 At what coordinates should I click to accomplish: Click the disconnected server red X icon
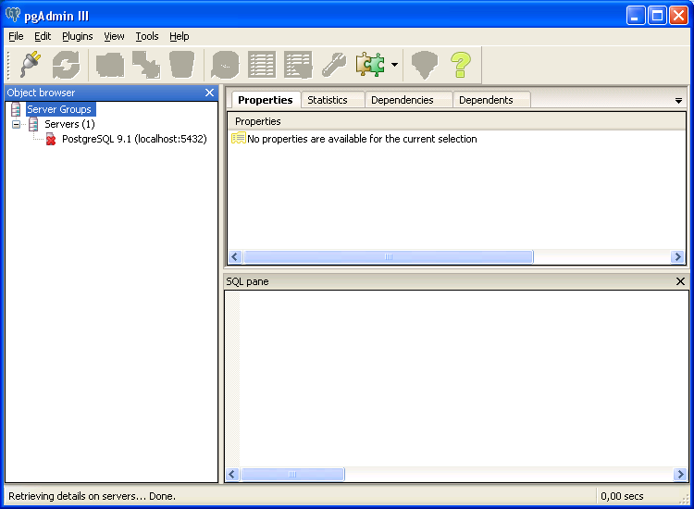pyautogui.click(x=51, y=140)
